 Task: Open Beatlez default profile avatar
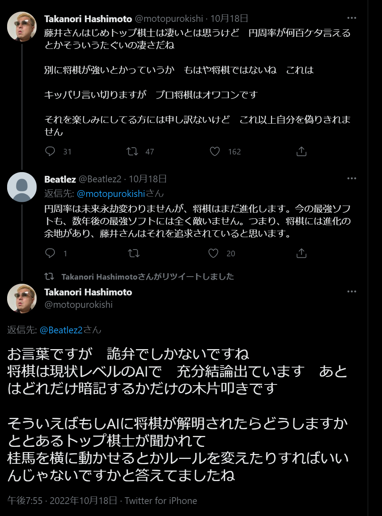(x=22, y=187)
